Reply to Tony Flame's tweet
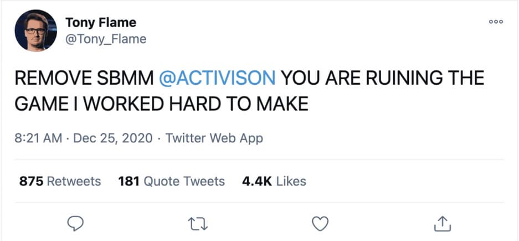519x241 pixels. [75, 223]
